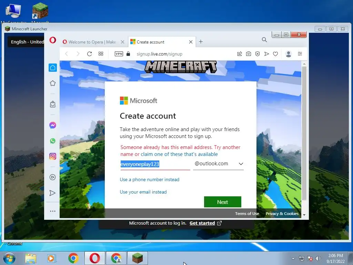Open the sidebar shopping bag icon
This screenshot has width=353, height=265.
click(x=53, y=104)
